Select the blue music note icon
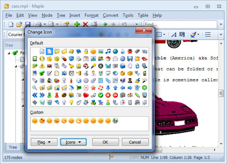The height and width of the screenshot is (164, 227). click(108, 51)
